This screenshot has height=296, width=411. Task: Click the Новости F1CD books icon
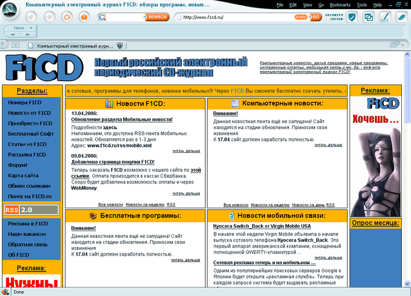109,104
